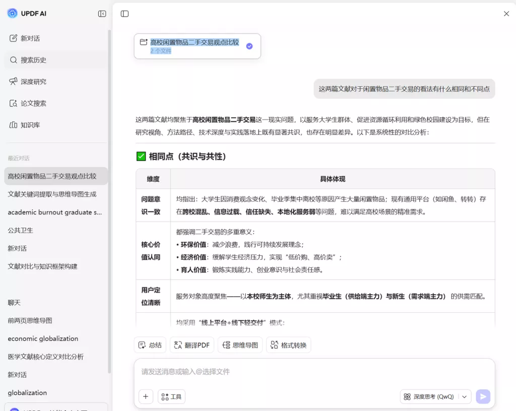Click the message input field
The height and width of the screenshot is (411, 516).
click(302, 372)
